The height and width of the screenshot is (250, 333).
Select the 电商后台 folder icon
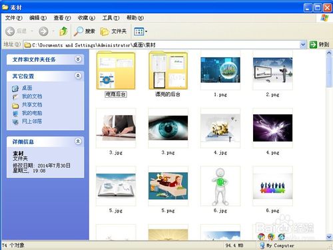116,70
